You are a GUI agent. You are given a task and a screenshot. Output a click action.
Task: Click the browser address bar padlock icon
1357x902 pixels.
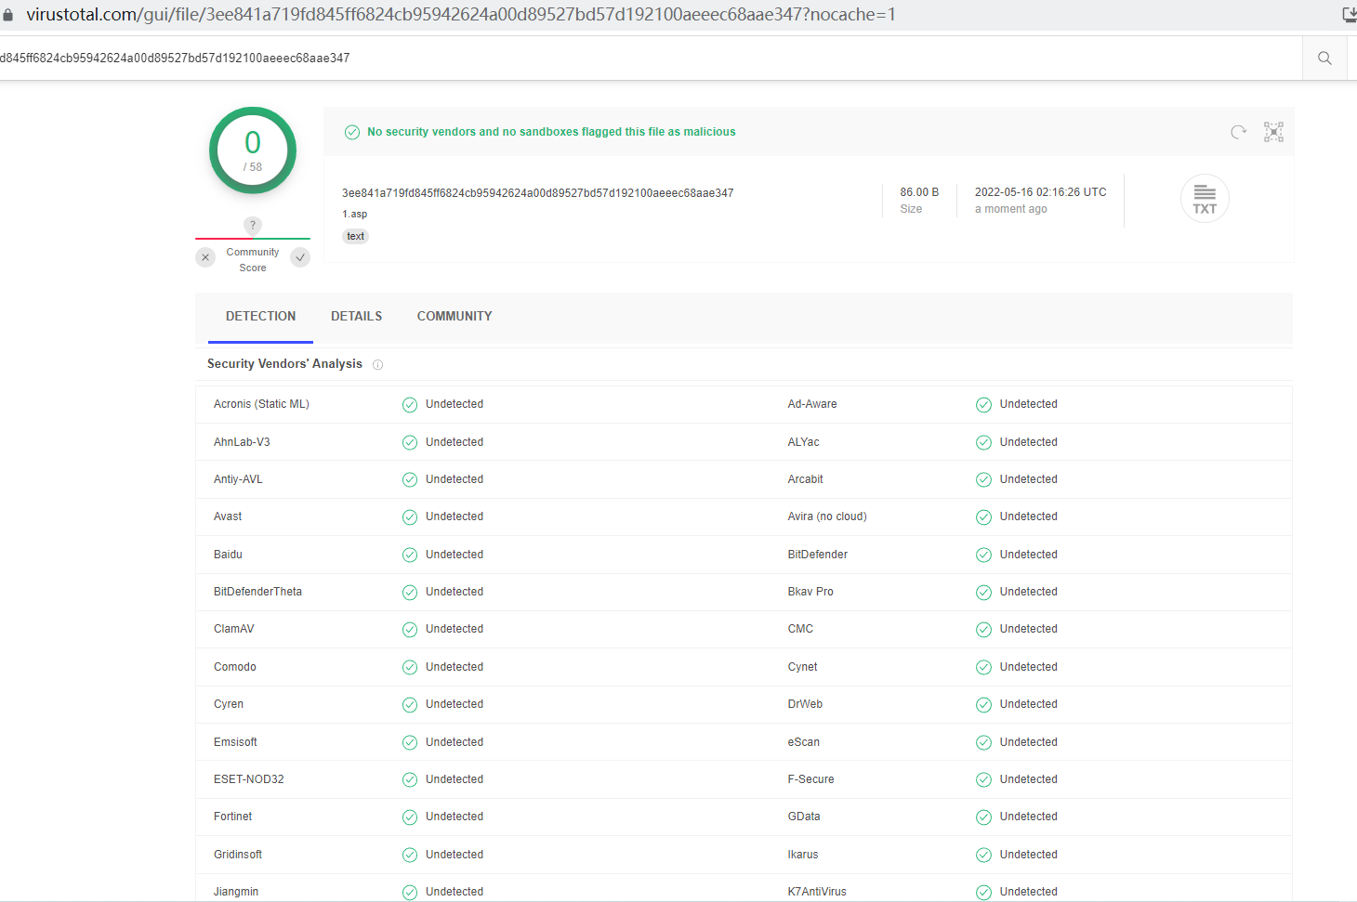8,15
